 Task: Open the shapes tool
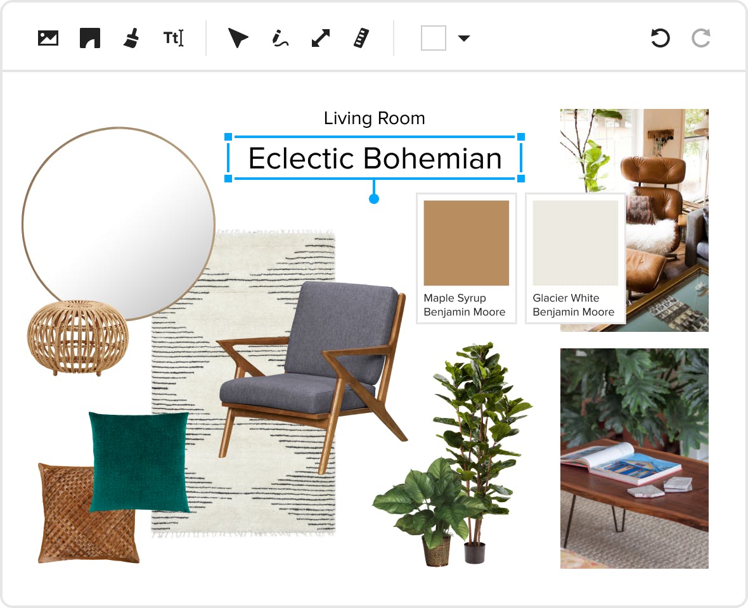(89, 37)
